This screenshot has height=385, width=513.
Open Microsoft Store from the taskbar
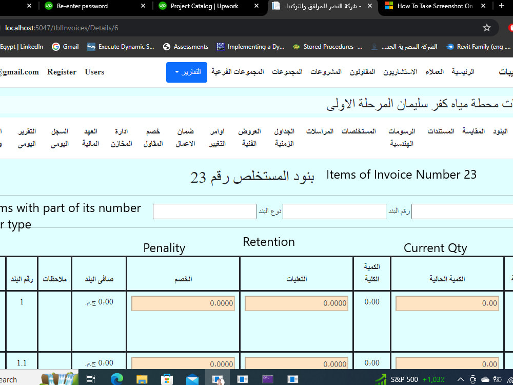(x=167, y=379)
